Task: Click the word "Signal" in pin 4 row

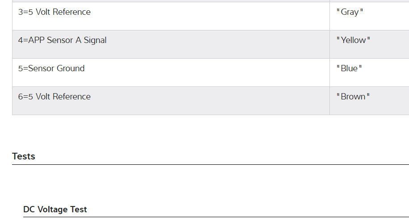Action: pos(95,40)
